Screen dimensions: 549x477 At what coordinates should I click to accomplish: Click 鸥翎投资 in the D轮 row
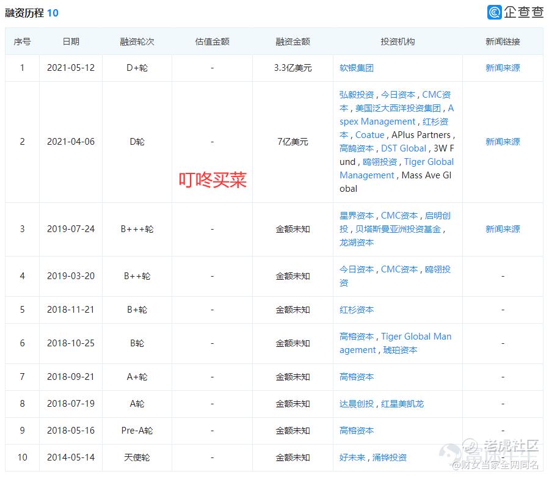(x=380, y=162)
